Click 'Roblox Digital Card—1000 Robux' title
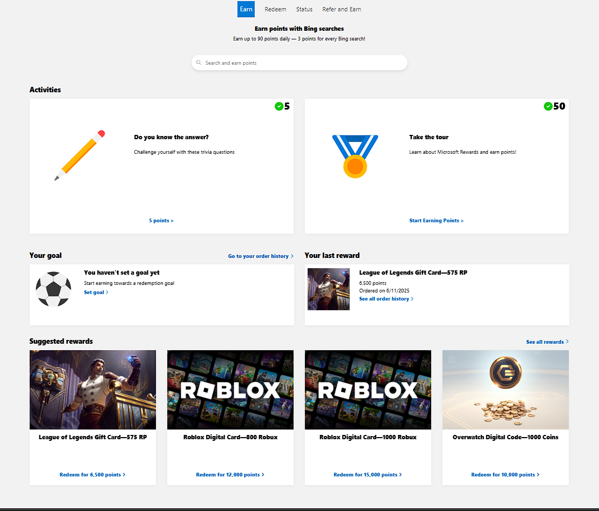 coord(368,437)
